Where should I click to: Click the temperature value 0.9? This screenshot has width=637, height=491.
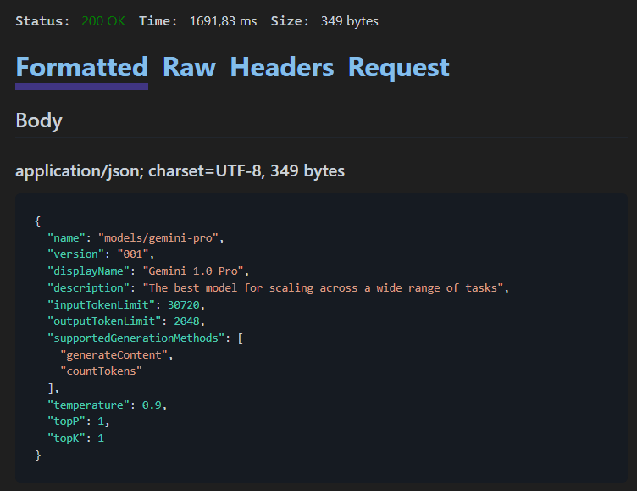click(152, 405)
